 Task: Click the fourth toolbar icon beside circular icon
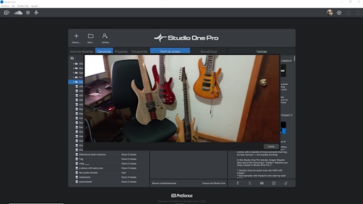[x=36, y=12]
